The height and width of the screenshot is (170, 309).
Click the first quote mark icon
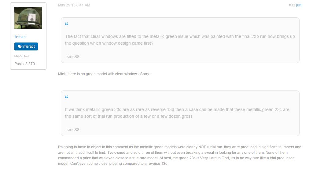tap(67, 24)
